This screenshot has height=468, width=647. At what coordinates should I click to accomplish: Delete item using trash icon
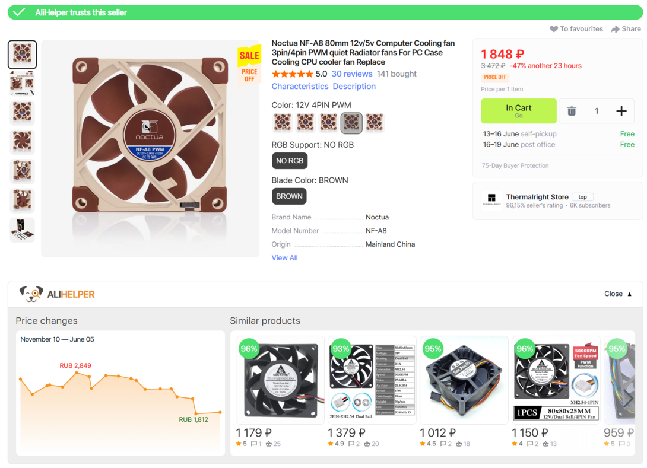click(x=571, y=111)
